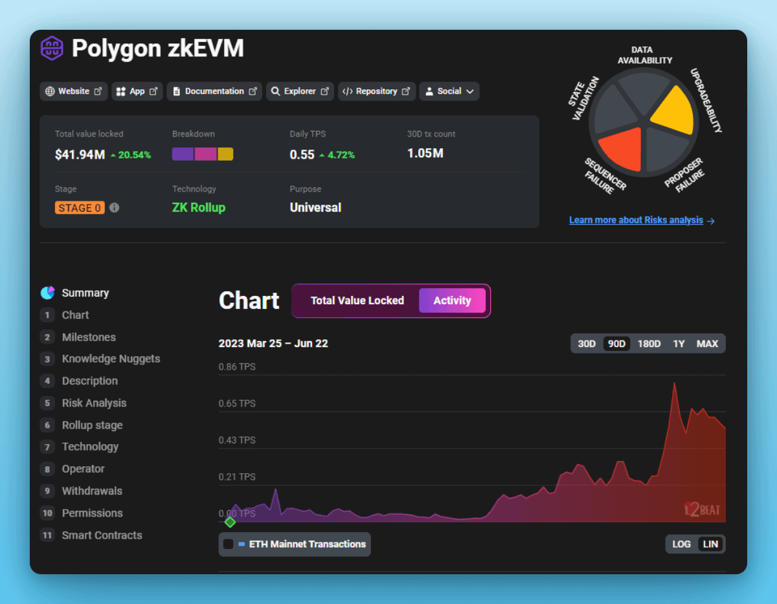Click the Polygon zkEVM page title
This screenshot has width=777, height=604.
pyautogui.click(x=158, y=49)
